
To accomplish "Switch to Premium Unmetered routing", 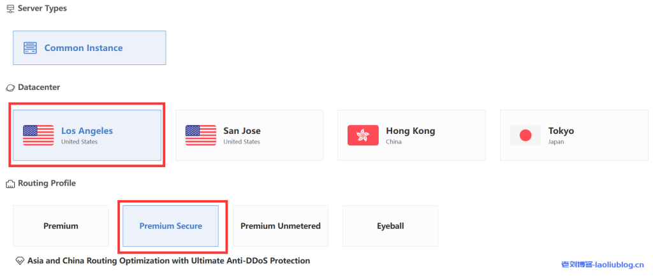I will pyautogui.click(x=281, y=226).
